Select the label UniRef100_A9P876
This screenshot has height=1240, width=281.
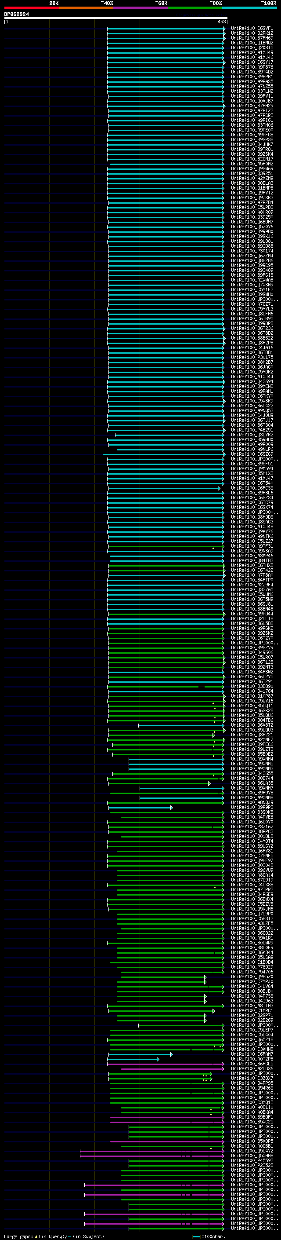pyautogui.click(x=252, y=67)
